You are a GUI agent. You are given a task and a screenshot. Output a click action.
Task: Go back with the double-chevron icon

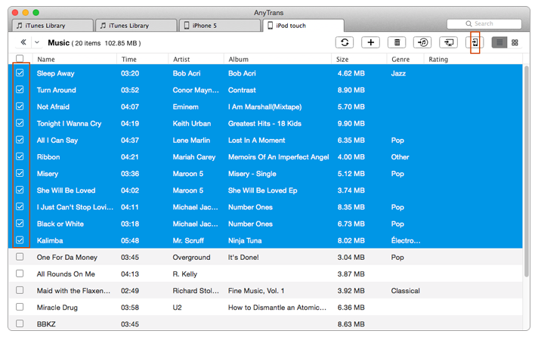[x=23, y=42]
